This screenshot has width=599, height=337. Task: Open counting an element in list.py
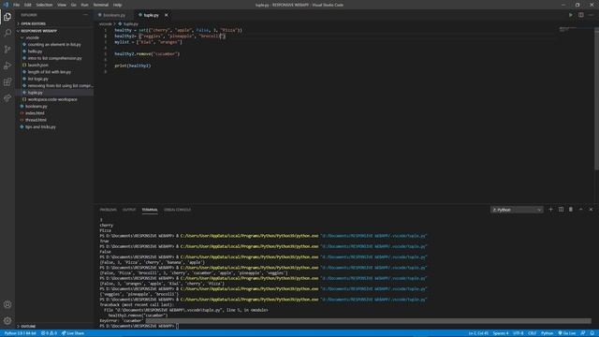[x=54, y=44]
